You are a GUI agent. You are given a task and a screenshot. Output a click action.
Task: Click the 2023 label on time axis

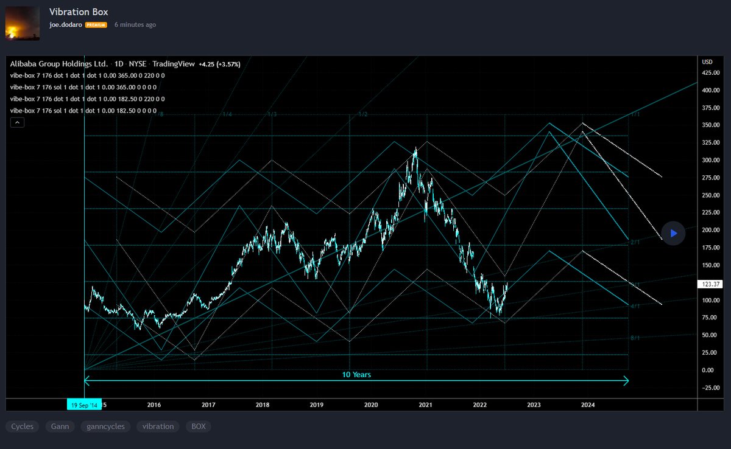tap(534, 405)
